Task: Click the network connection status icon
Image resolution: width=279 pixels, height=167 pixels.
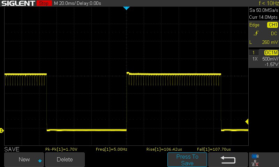Action: [255, 163]
